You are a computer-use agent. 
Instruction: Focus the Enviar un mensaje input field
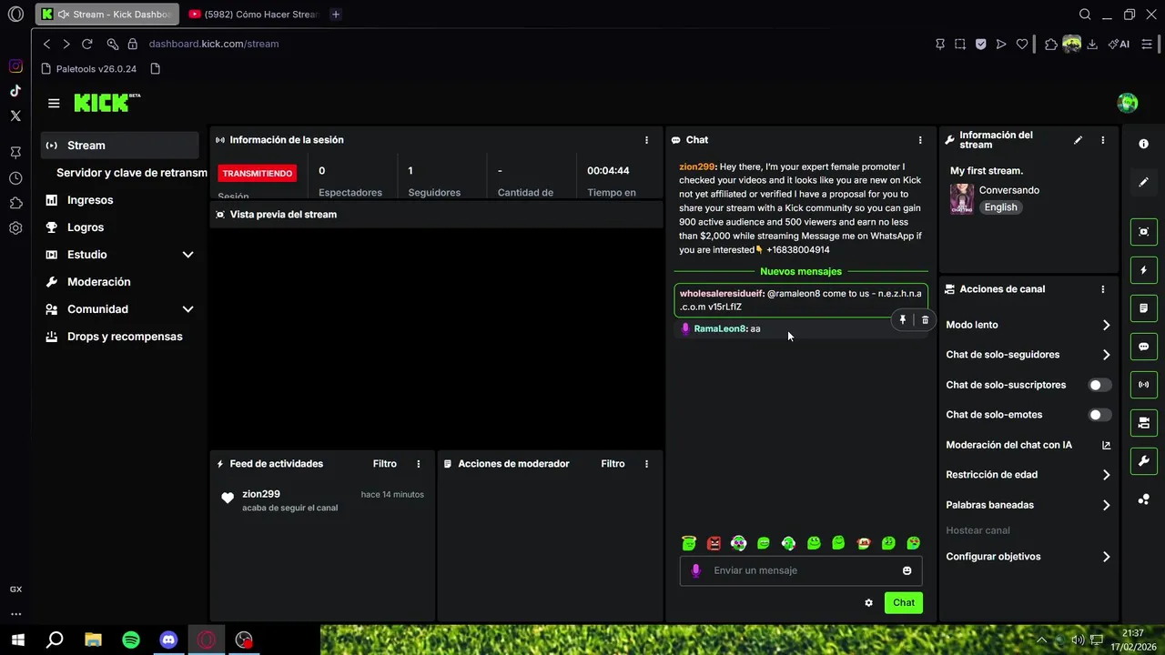(x=801, y=570)
